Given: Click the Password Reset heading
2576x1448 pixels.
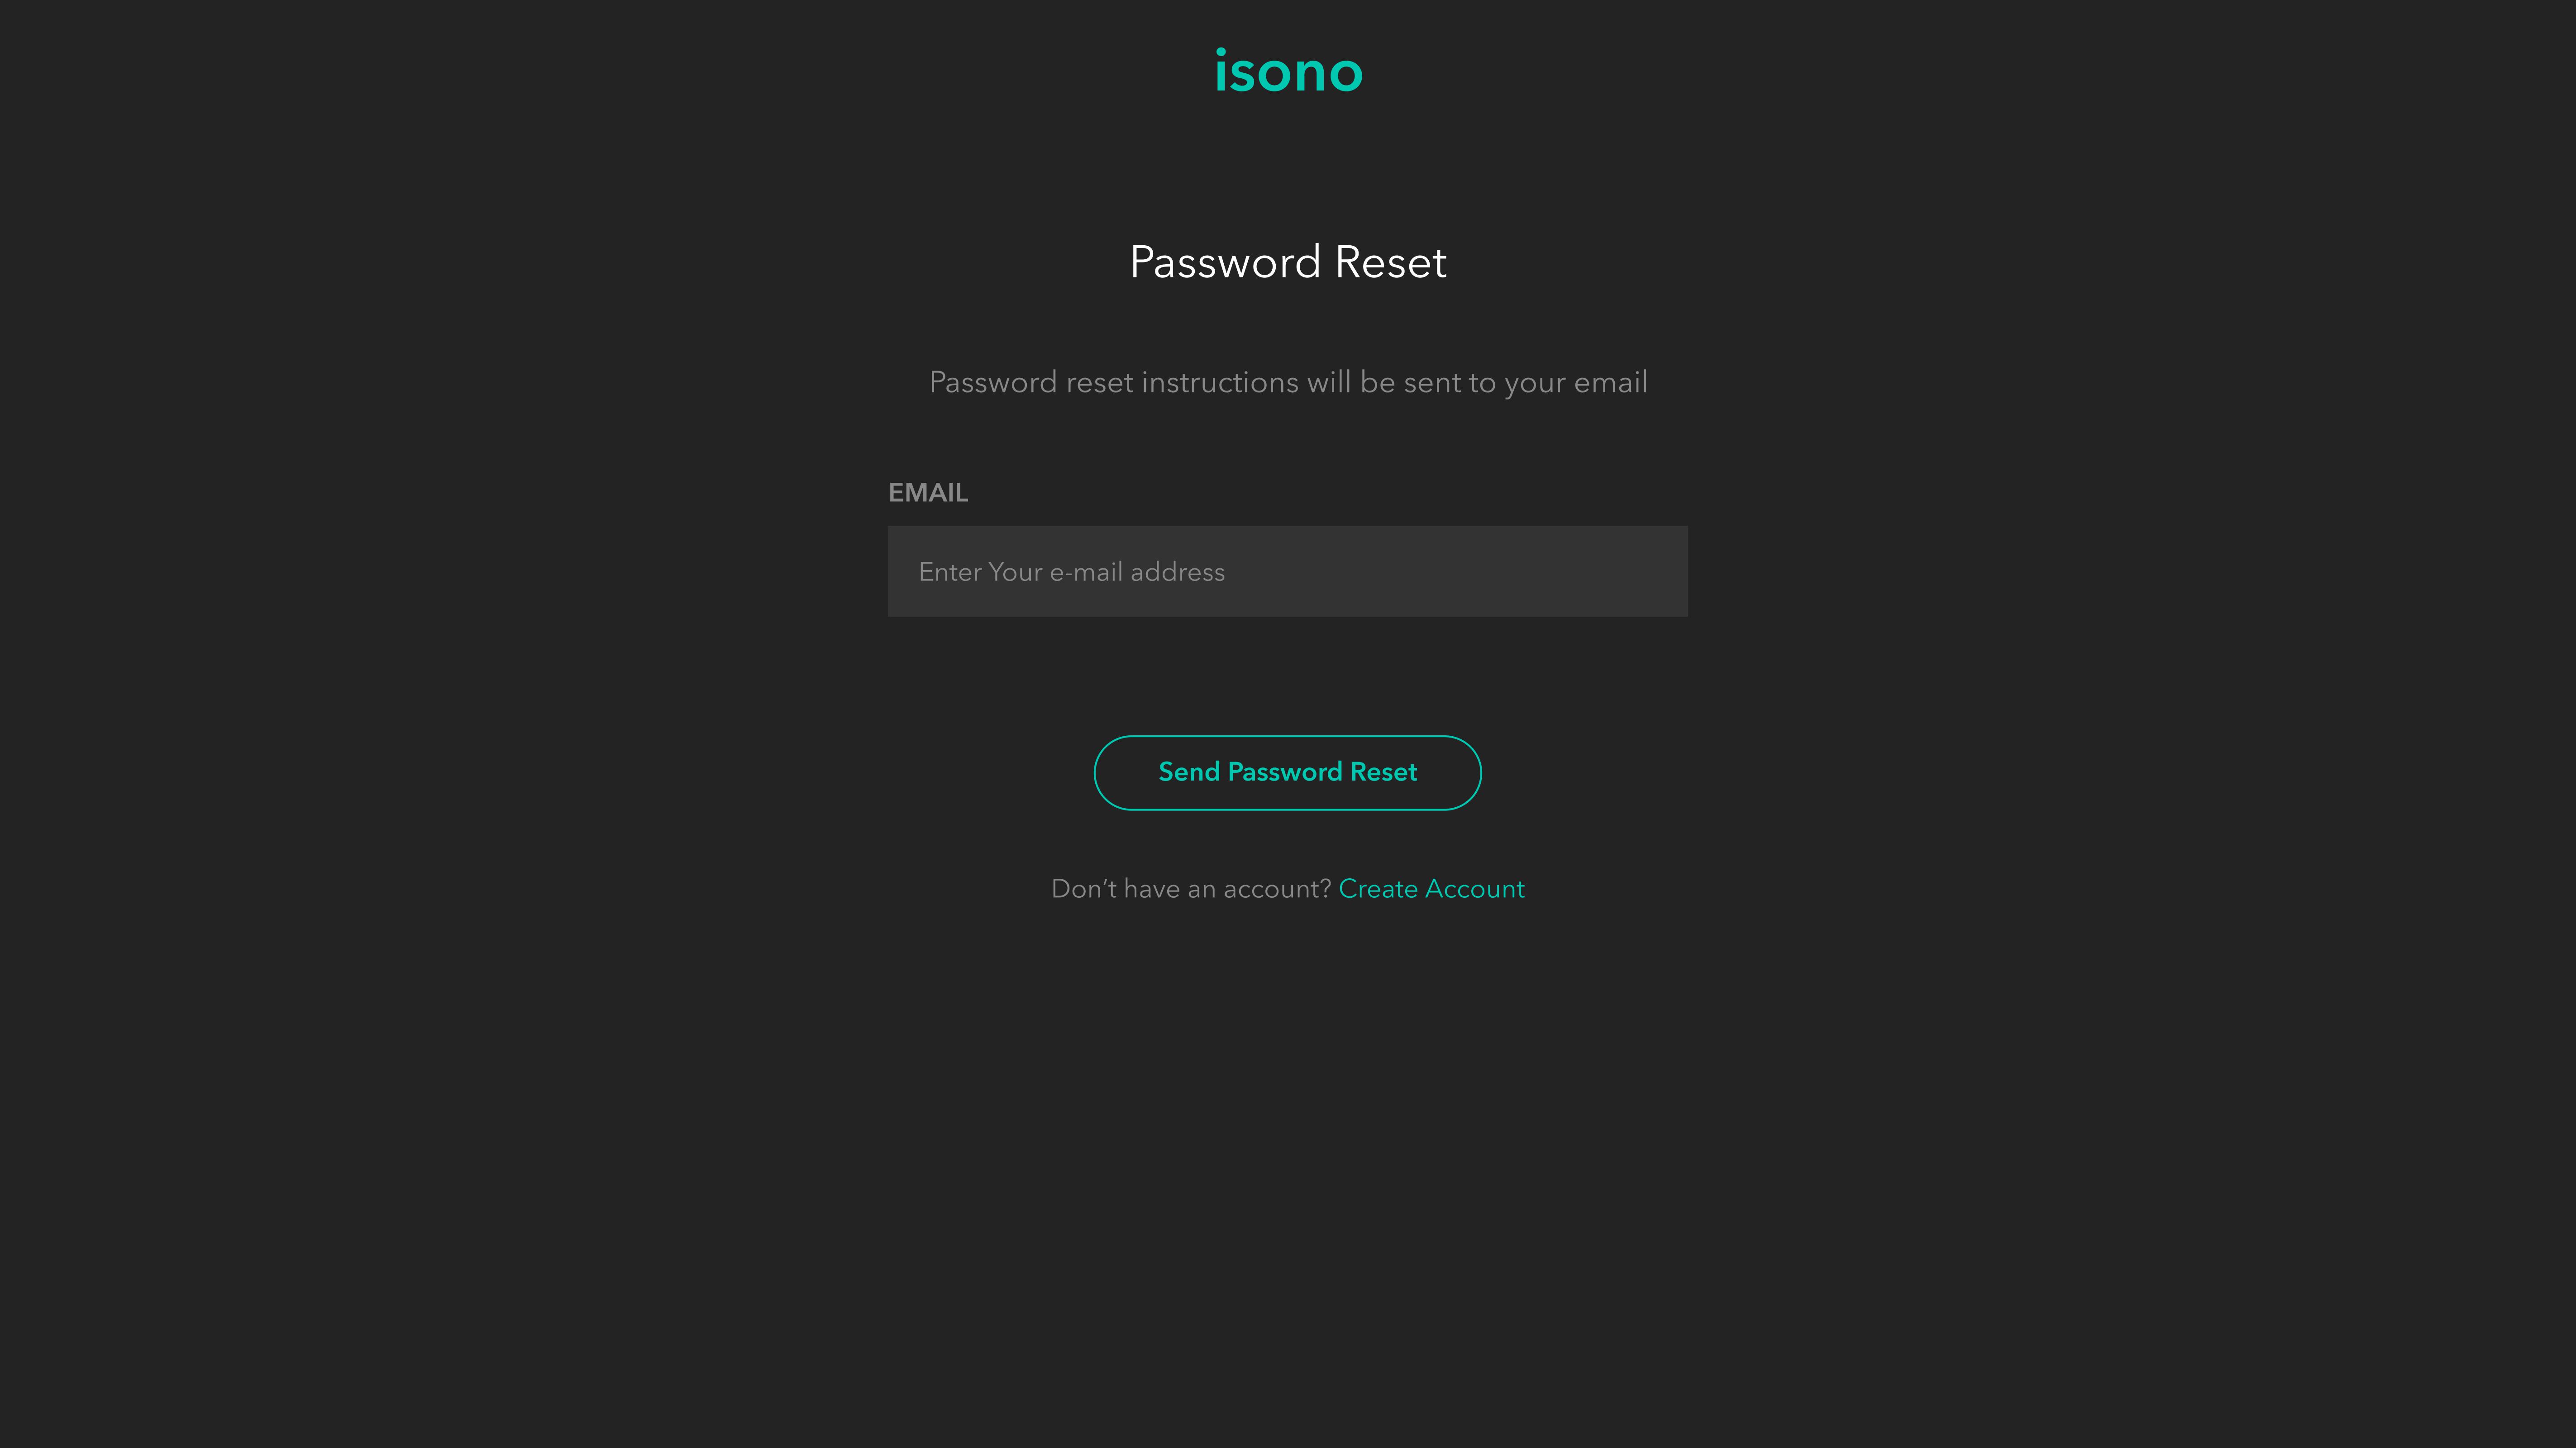Looking at the screenshot, I should (x=1287, y=262).
